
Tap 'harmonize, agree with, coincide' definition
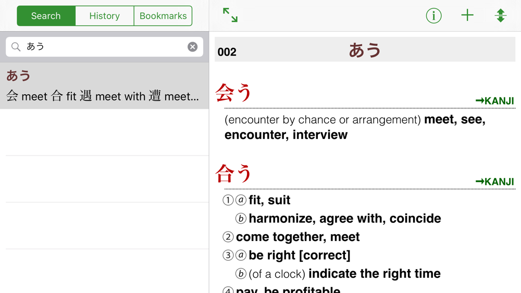[345, 219]
